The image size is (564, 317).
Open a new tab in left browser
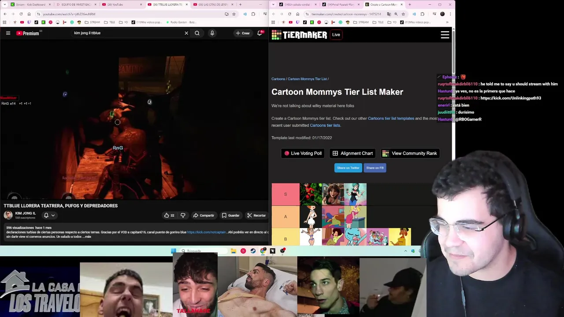click(240, 4)
